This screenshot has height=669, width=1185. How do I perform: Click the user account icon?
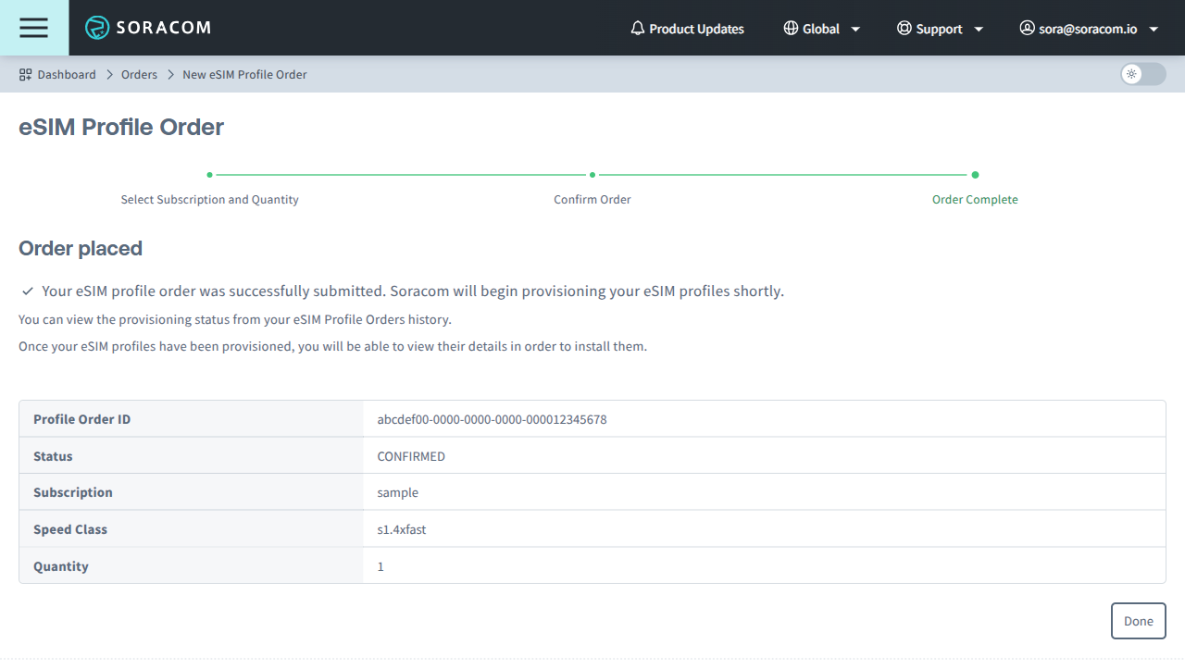(1027, 28)
